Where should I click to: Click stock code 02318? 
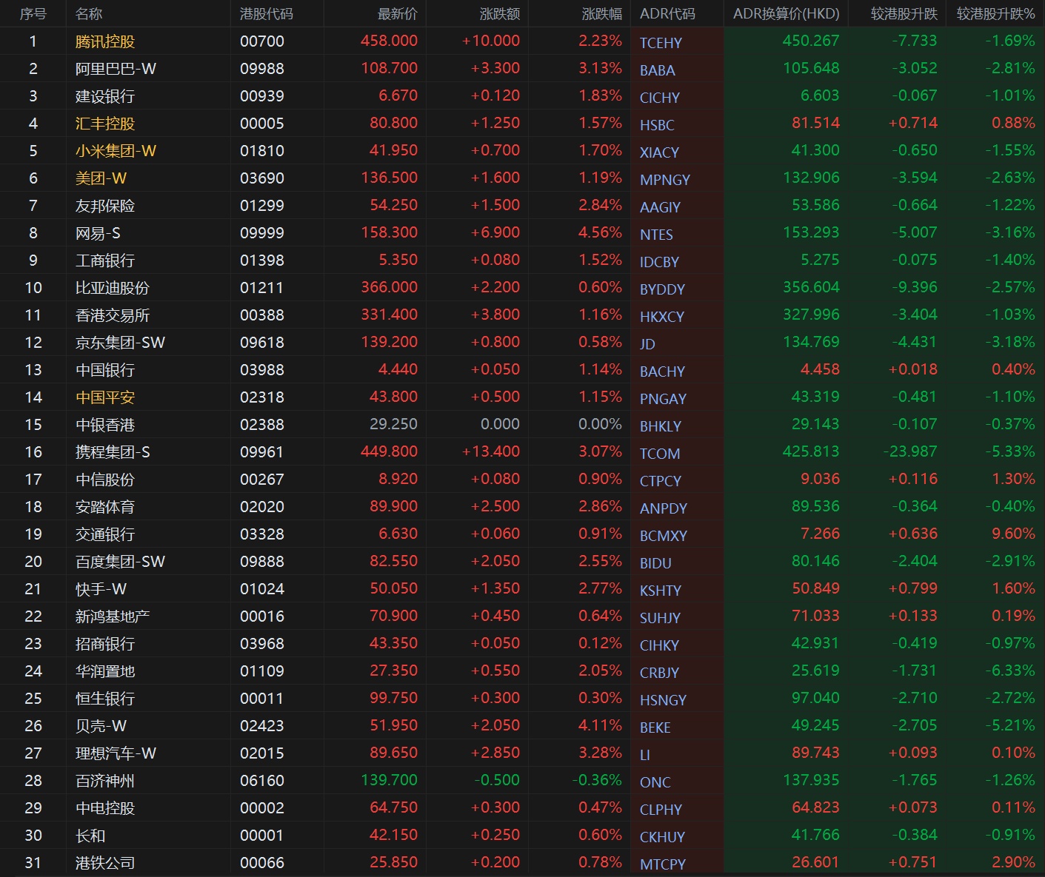point(262,397)
